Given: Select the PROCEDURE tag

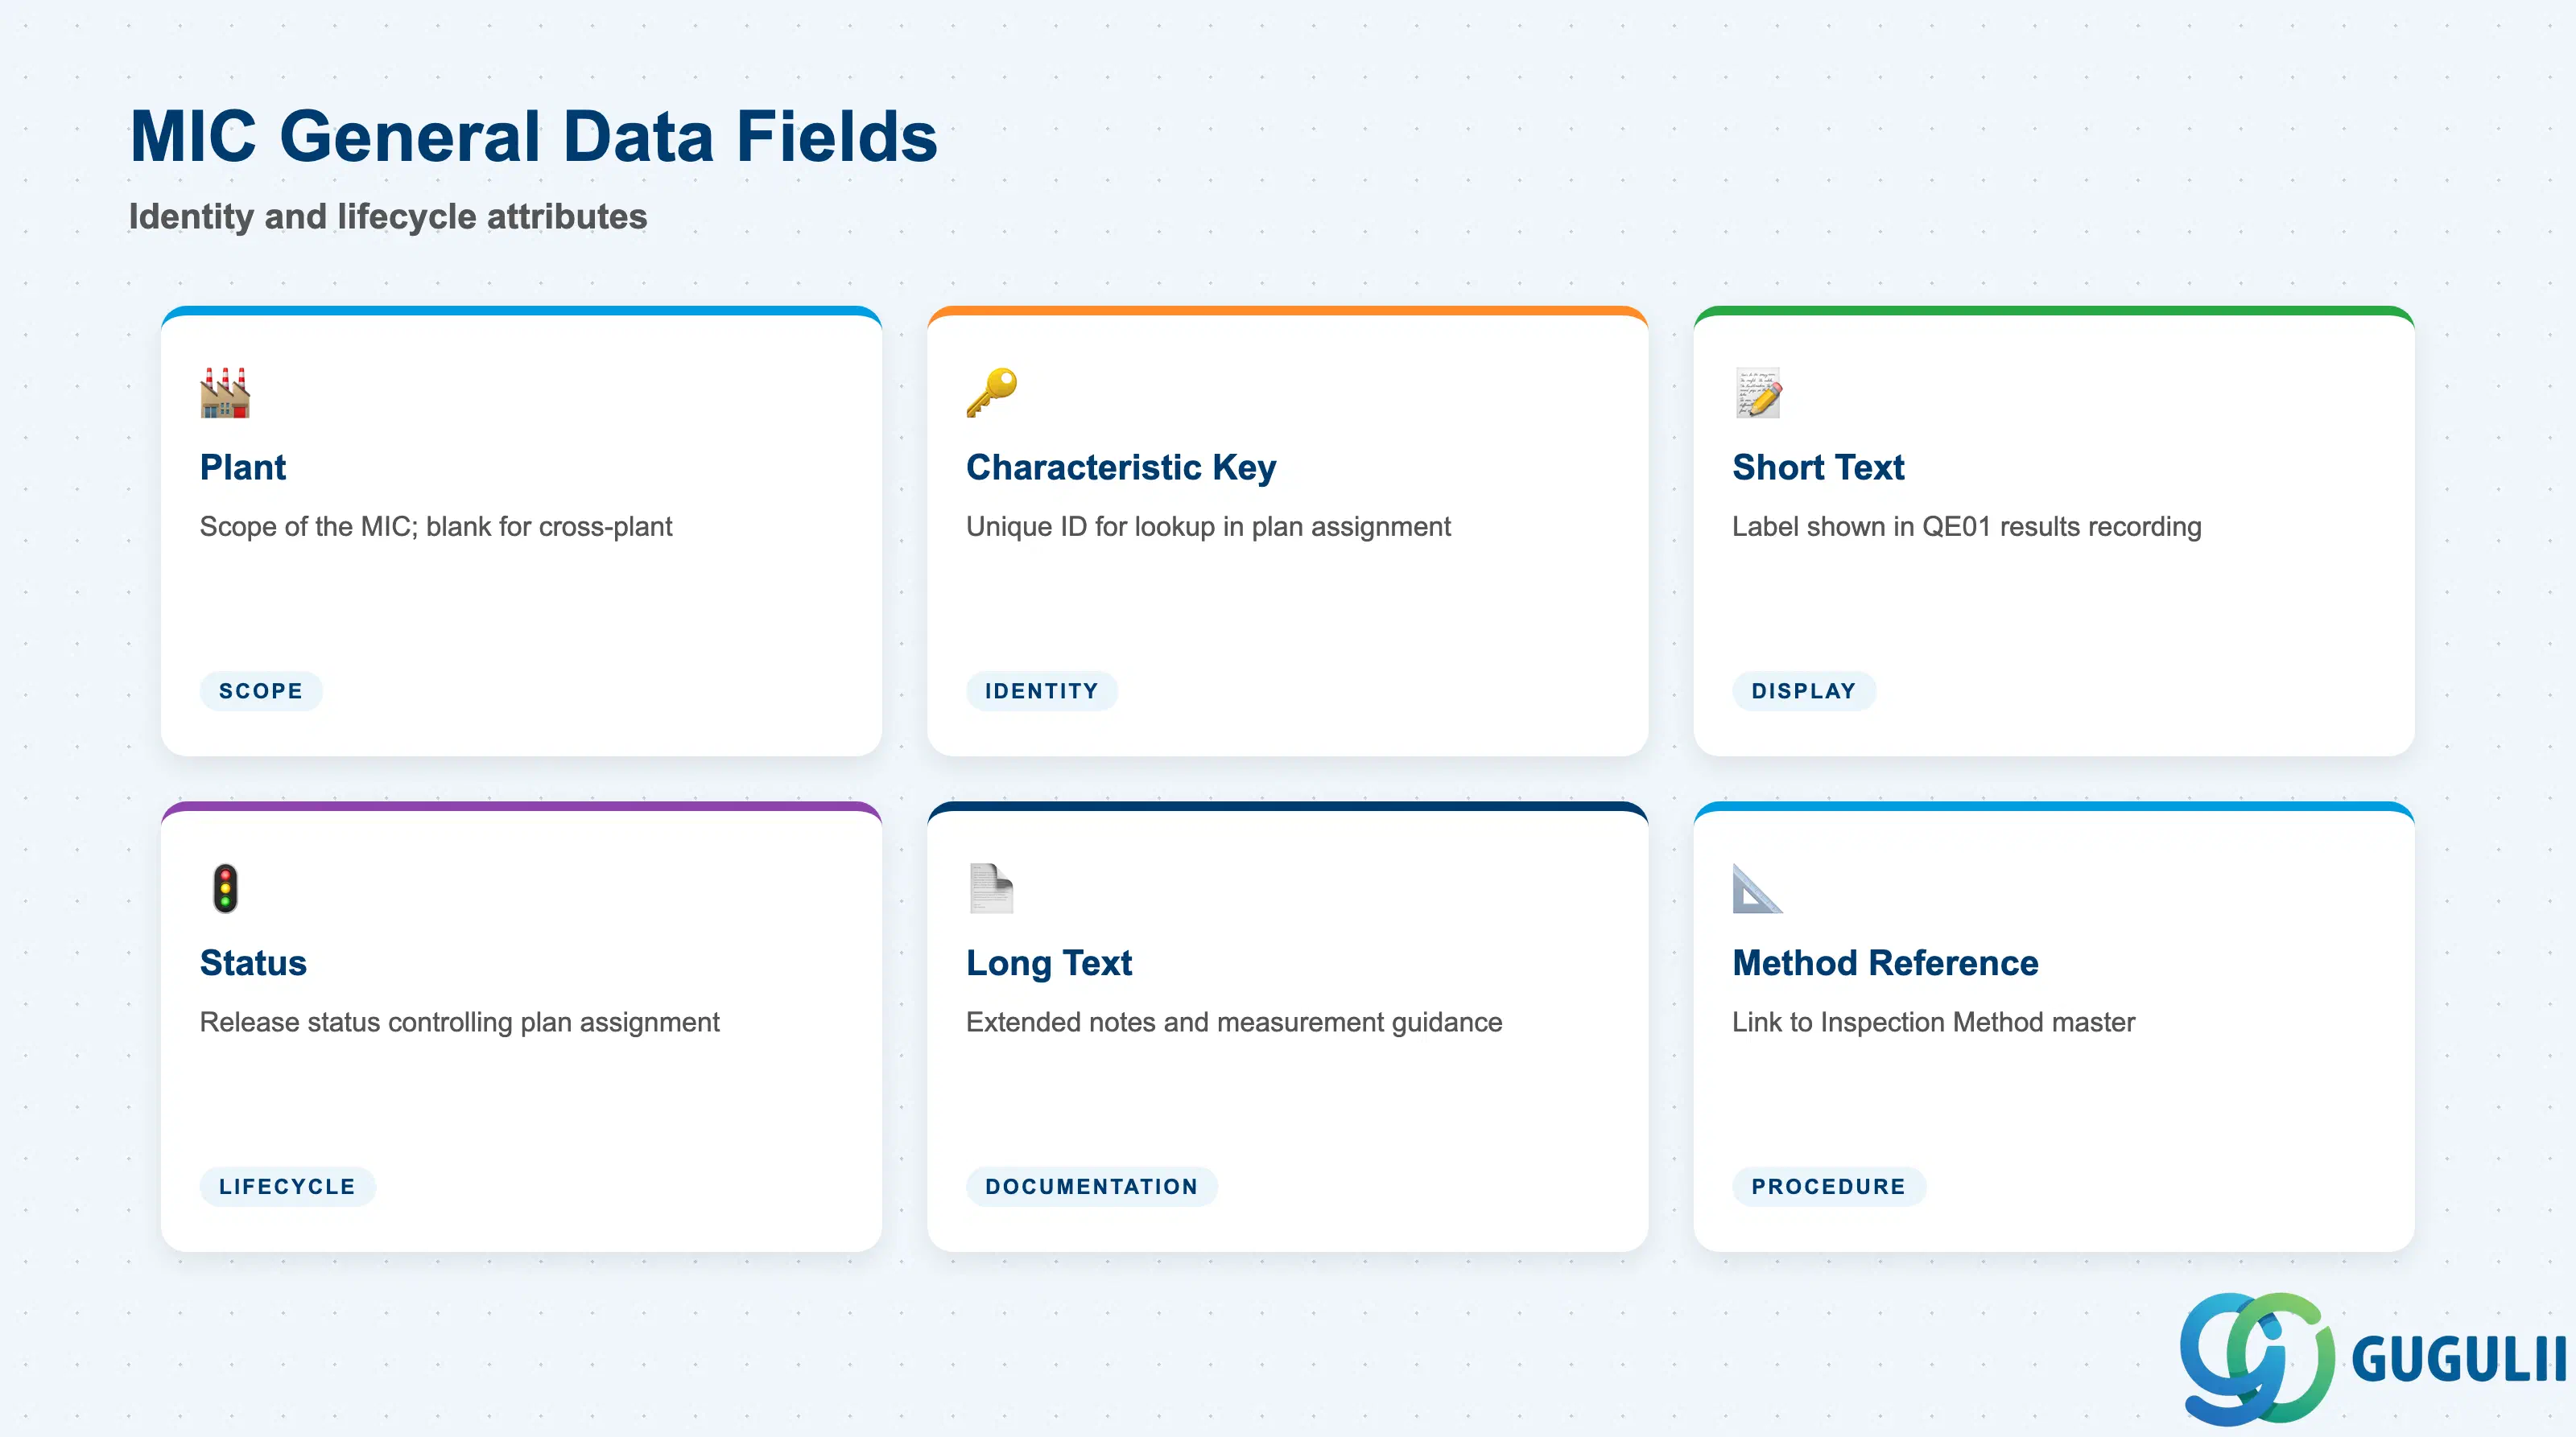Looking at the screenshot, I should click(1829, 1186).
